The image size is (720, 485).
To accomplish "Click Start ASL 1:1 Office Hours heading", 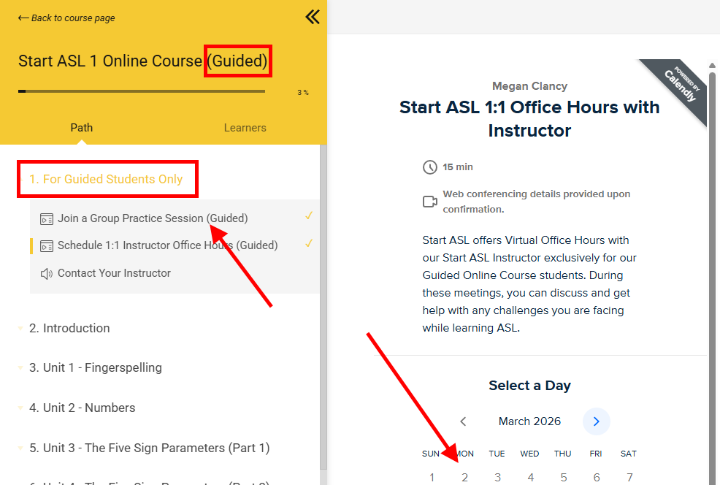I will coord(529,118).
